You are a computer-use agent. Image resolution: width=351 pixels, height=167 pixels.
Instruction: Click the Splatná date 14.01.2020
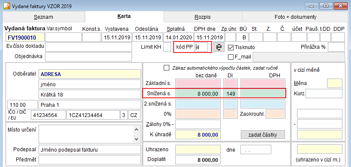point(178,37)
